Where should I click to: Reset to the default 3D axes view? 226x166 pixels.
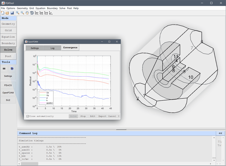pyautogui.click(x=51, y=13)
